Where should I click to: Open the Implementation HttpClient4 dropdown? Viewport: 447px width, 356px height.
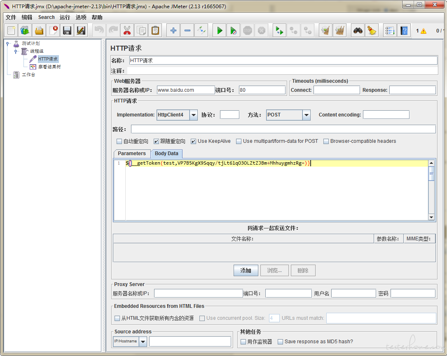tap(194, 115)
